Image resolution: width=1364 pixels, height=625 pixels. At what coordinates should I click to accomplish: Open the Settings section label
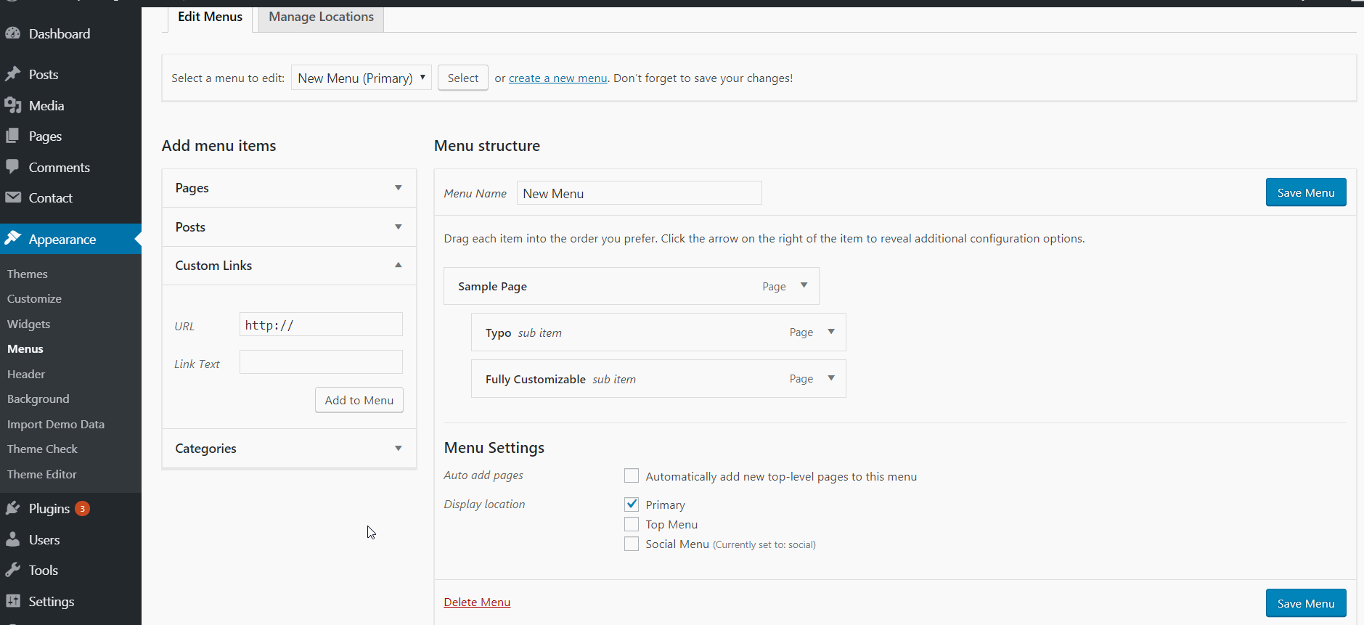[x=52, y=601]
